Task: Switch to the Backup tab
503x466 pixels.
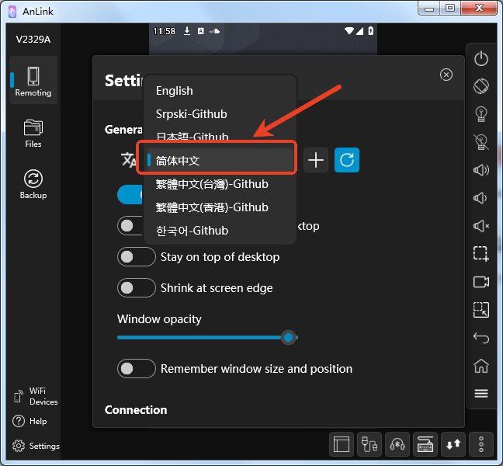Action: coord(33,185)
